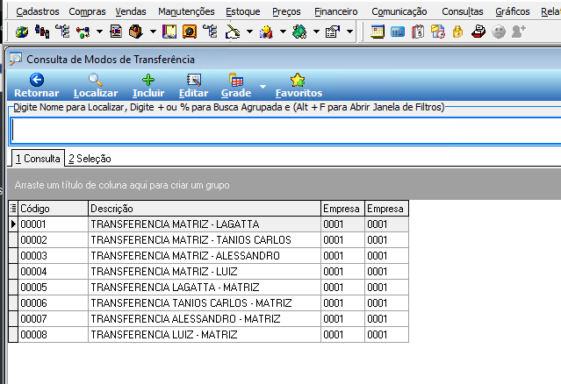Open the Consultas menu
This screenshot has height=384, width=561.
[463, 11]
